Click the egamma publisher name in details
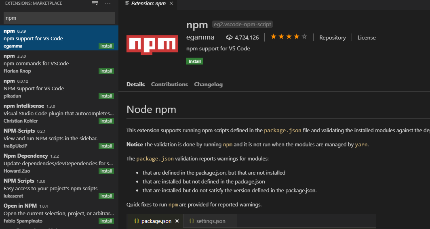430x229 pixels. click(200, 37)
